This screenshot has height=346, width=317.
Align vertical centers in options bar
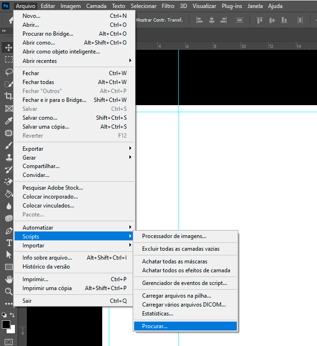272,20
